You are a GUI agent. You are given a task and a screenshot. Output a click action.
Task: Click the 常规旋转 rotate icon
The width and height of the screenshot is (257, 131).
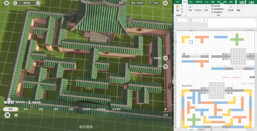pyautogui.click(x=165, y=58)
